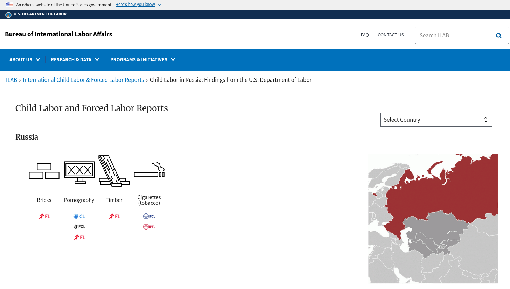This screenshot has width=510, height=289.
Task: Click the FCL icon under Pornography
Action: (79, 227)
